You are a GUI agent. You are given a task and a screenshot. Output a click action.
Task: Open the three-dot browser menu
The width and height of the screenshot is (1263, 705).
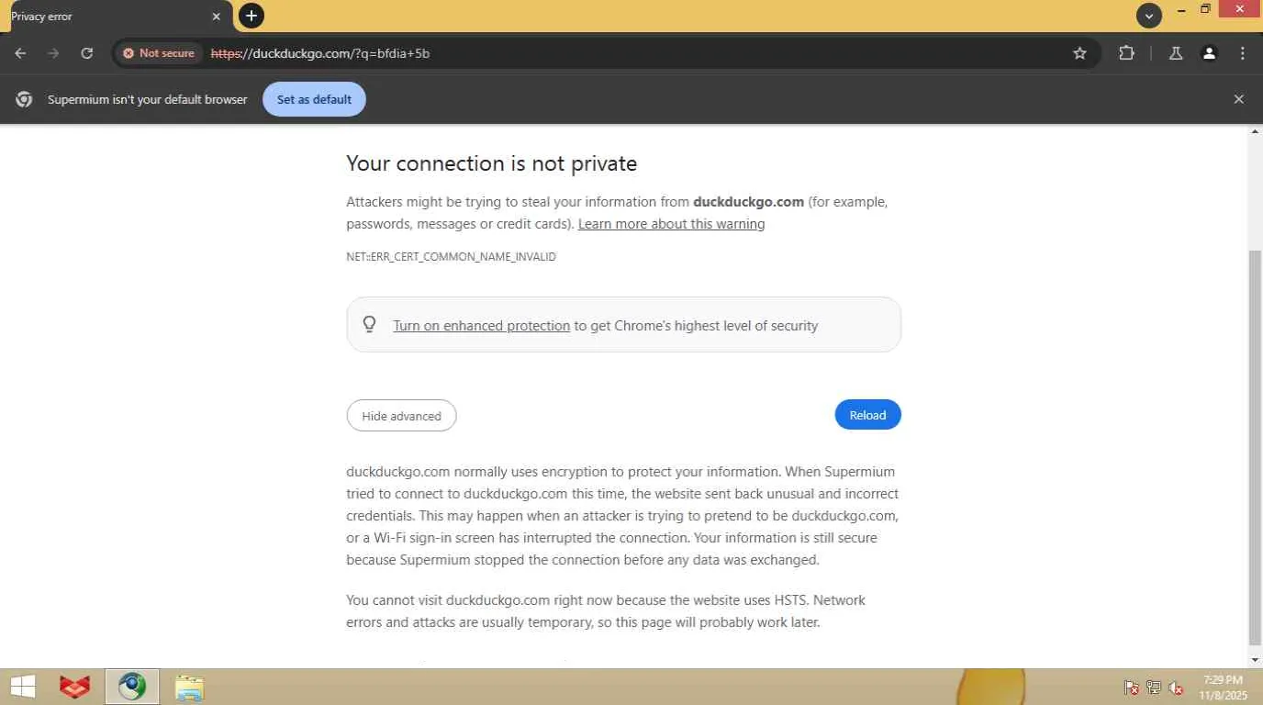click(1243, 53)
